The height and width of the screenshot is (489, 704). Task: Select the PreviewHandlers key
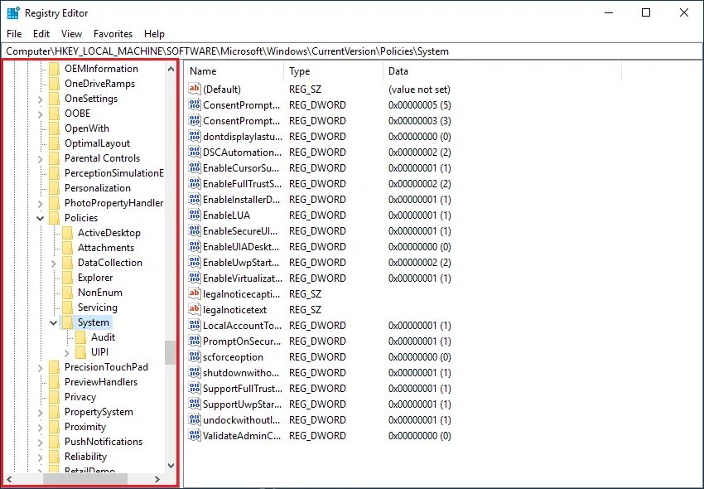click(101, 382)
